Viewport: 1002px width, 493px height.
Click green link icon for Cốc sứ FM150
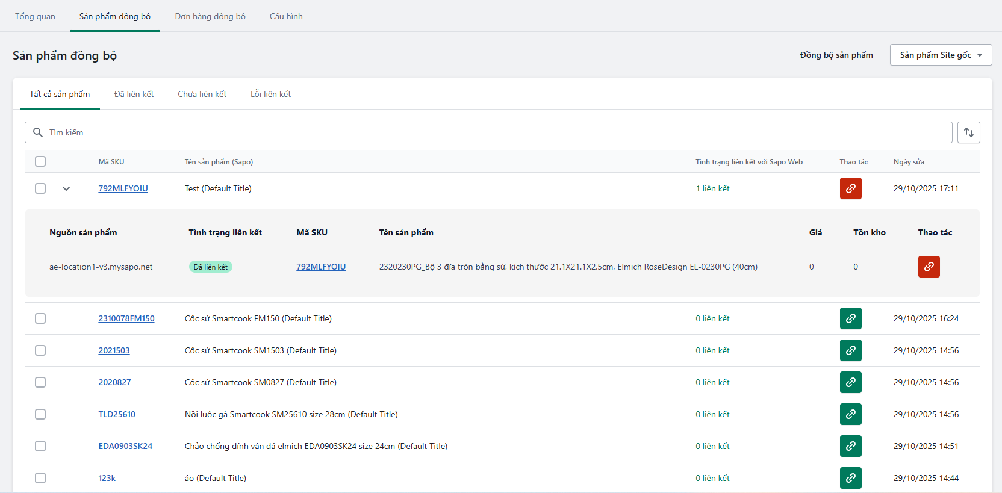pyautogui.click(x=850, y=318)
